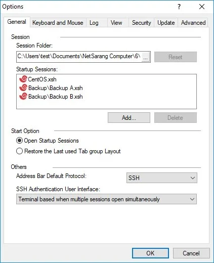Open the Update tab

coord(166,23)
